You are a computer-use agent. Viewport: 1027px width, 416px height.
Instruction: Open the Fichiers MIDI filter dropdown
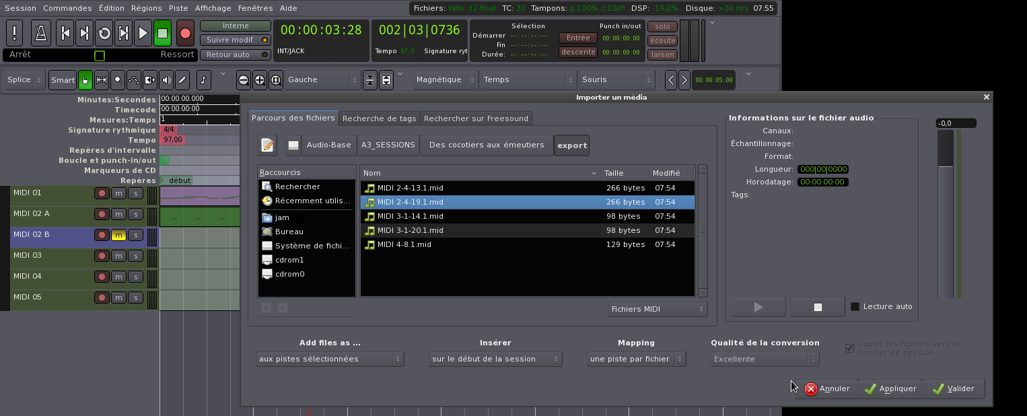click(x=657, y=309)
